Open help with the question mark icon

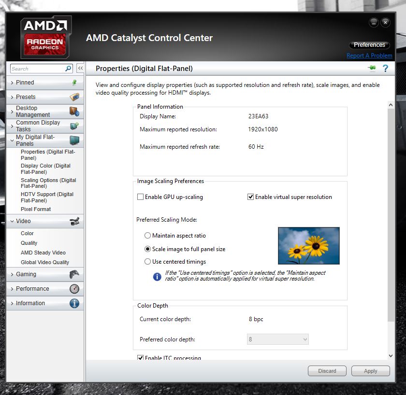(385, 68)
